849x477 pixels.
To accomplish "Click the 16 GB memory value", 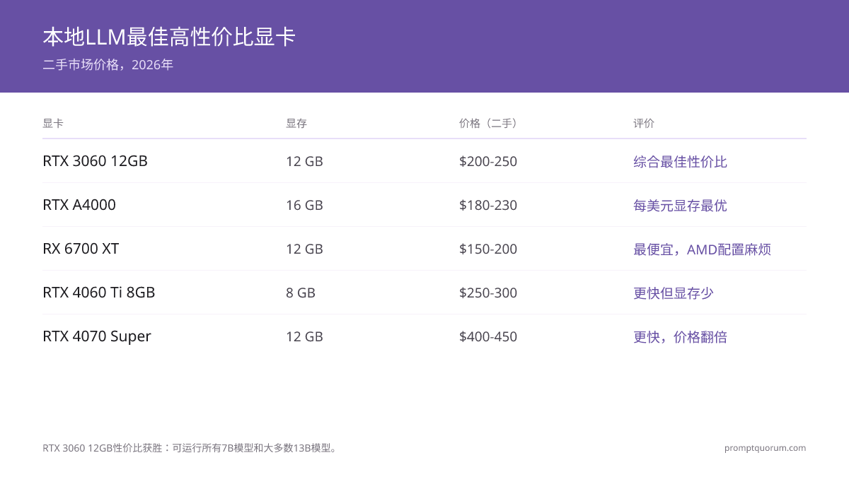I will coord(304,205).
